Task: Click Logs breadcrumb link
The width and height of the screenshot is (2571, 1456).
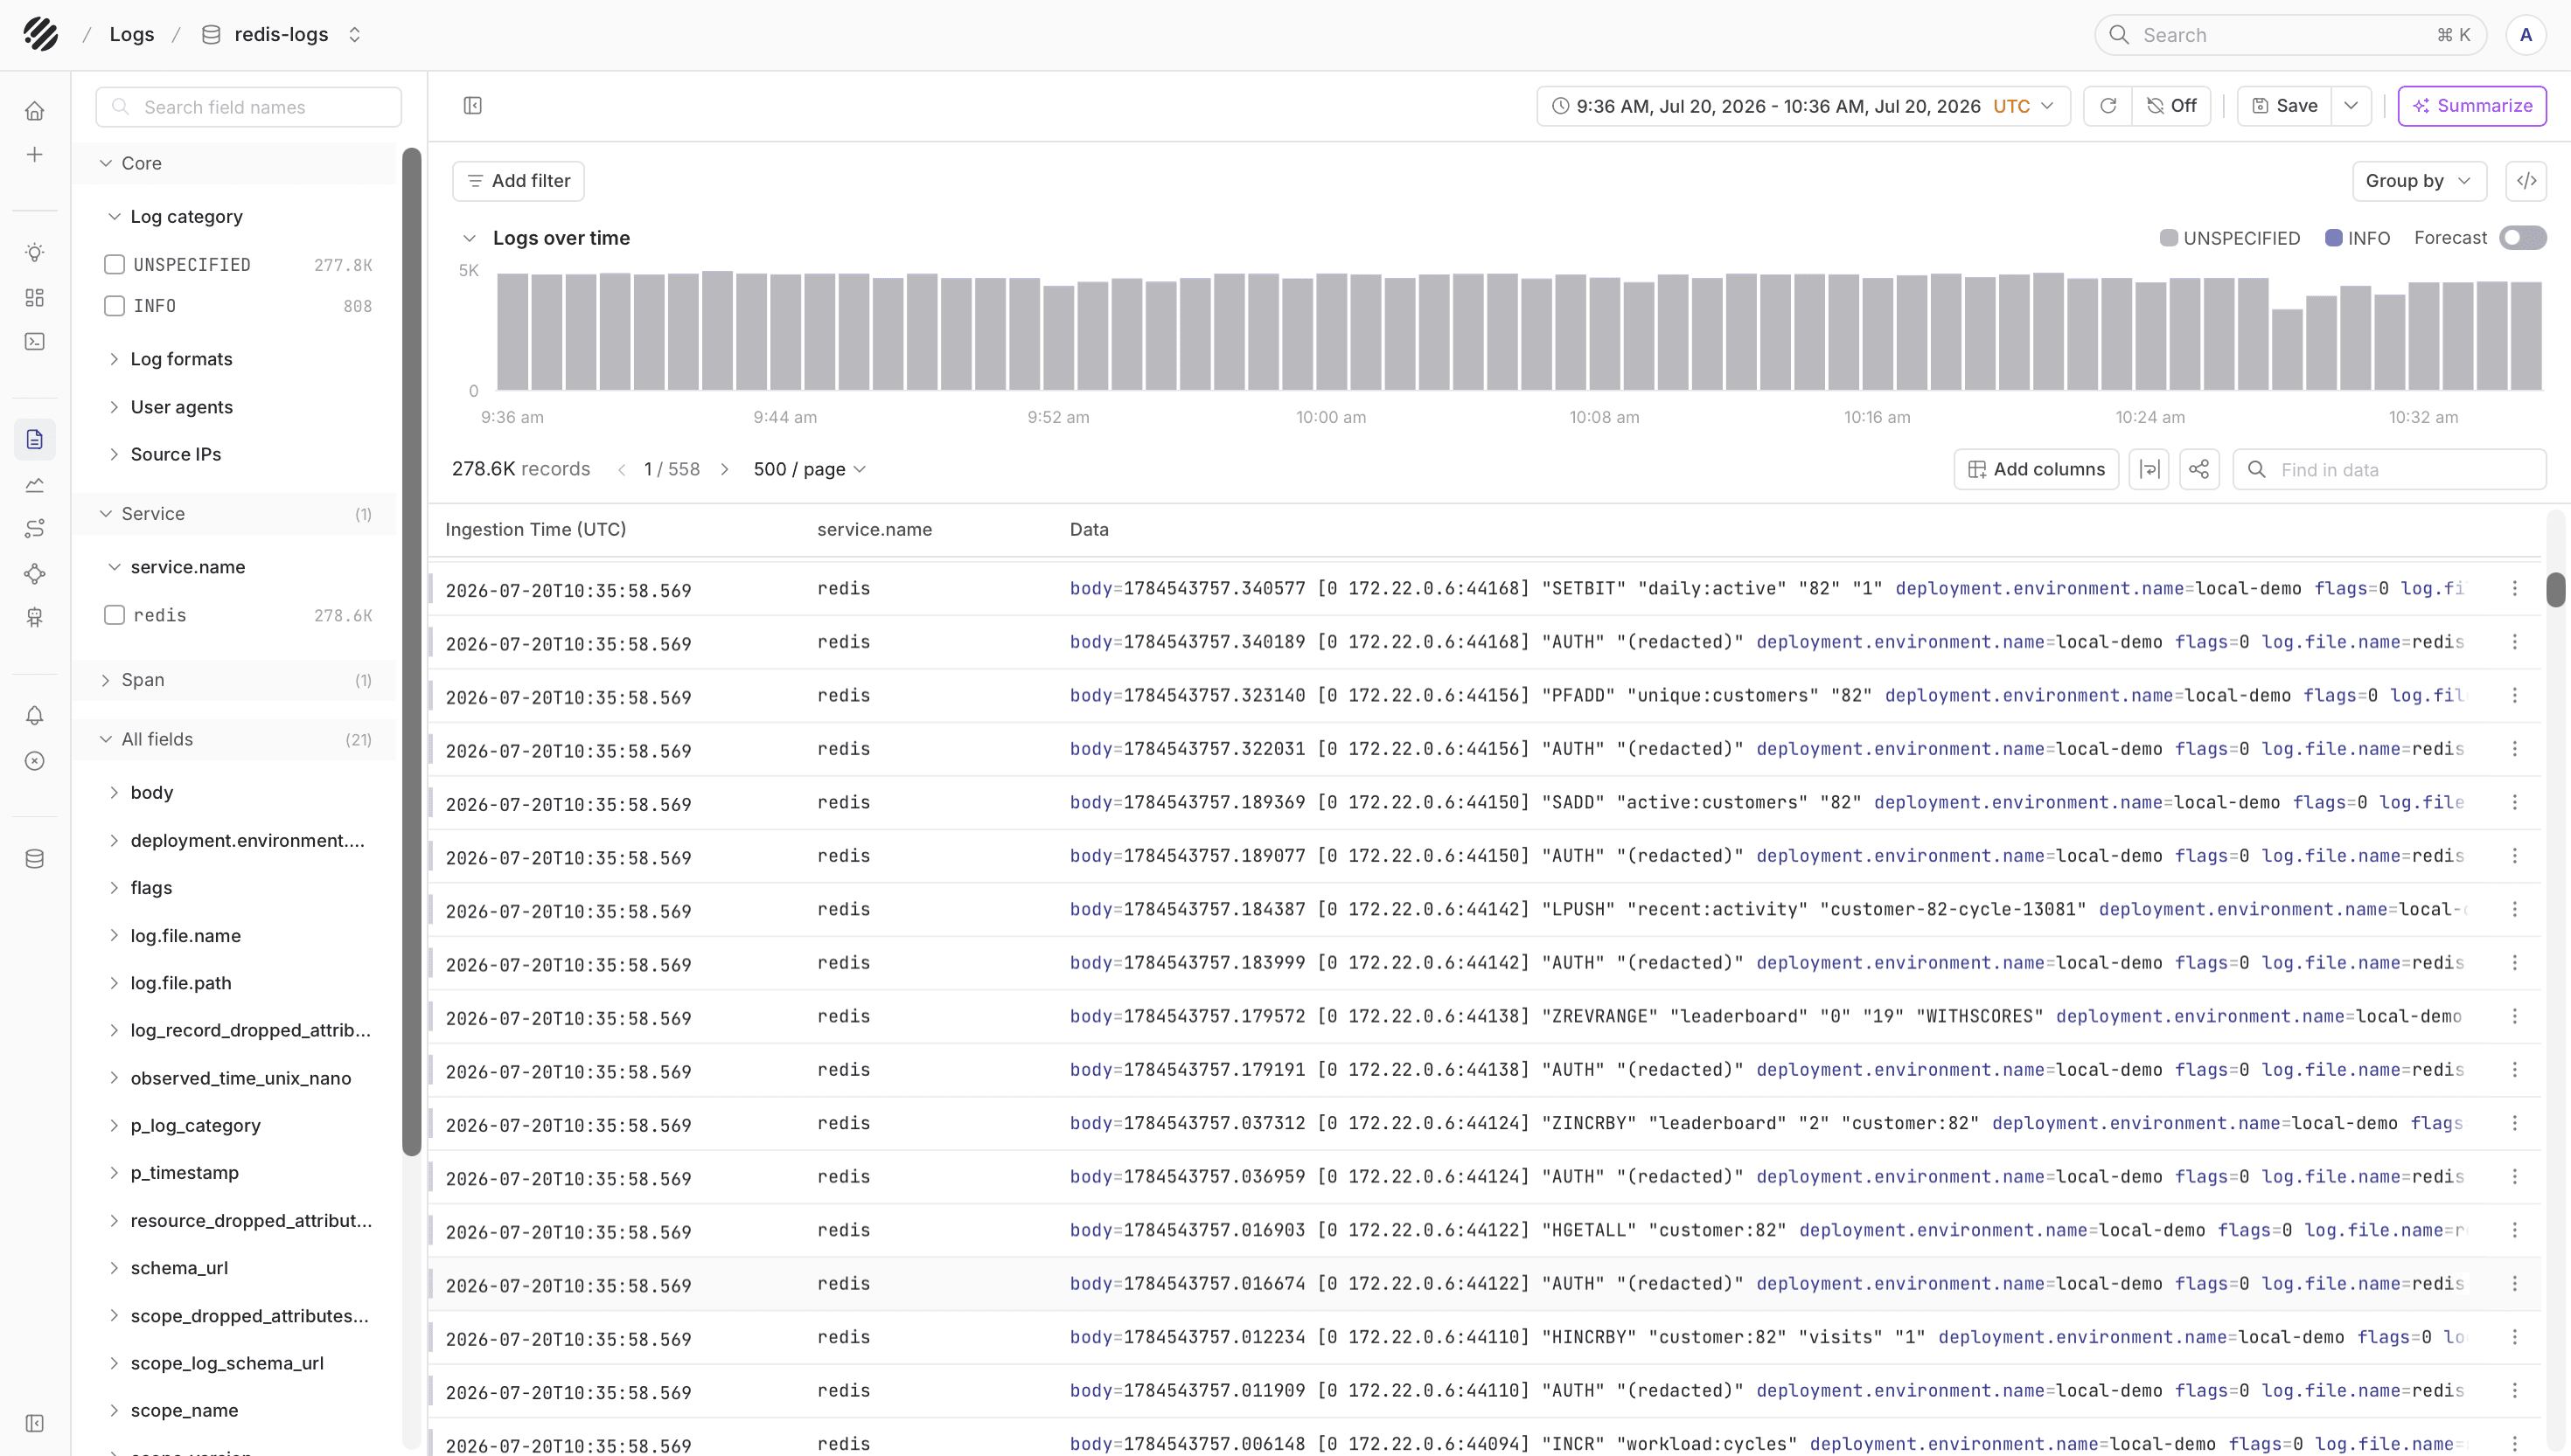Action: click(x=132, y=35)
